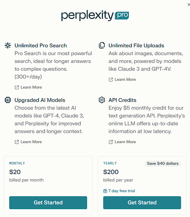The image size is (190, 217).
Task: Click external link icon under AI Models
Action: pyautogui.click(x=17, y=142)
